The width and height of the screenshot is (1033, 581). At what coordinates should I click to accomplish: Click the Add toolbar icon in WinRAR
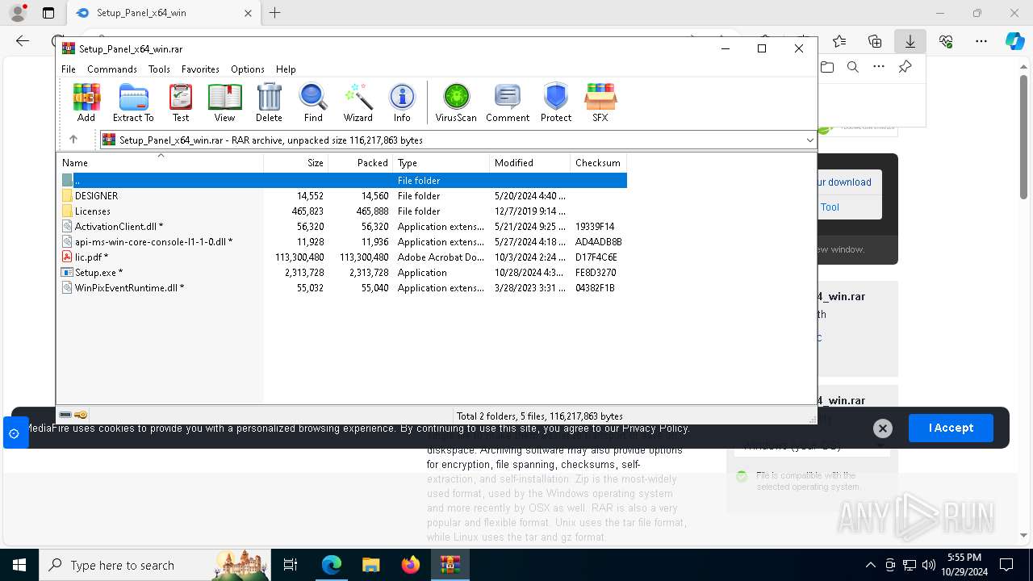coord(86,103)
